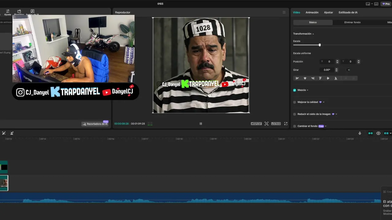Select the video clip thumbnail on the timeline
This screenshot has height=220, width=392.
coord(4,183)
